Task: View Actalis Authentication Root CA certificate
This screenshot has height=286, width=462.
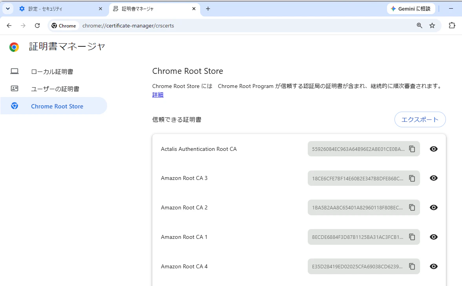Action: tap(433, 149)
